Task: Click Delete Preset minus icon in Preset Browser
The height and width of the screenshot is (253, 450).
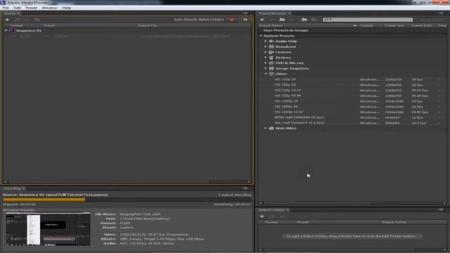Action: point(272,20)
